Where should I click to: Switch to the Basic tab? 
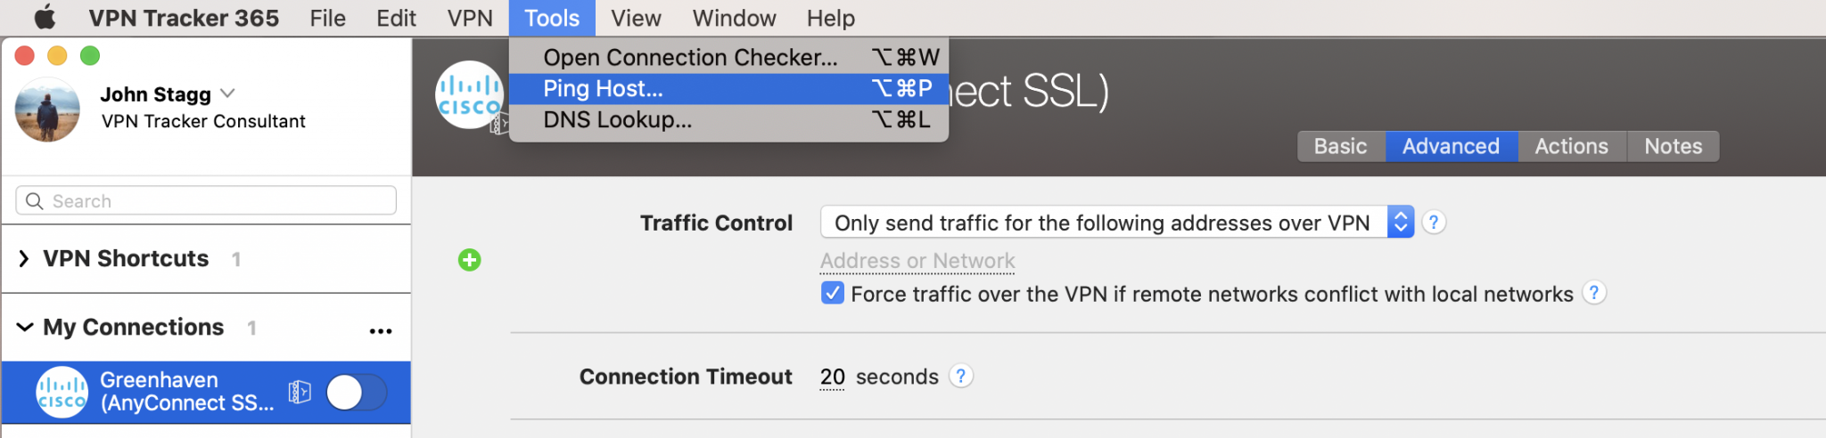(1340, 146)
